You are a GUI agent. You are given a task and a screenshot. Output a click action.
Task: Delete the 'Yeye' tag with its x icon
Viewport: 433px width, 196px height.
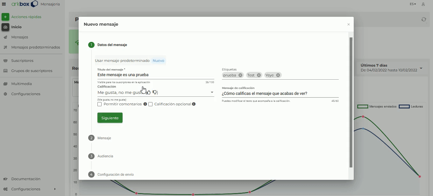278,75
